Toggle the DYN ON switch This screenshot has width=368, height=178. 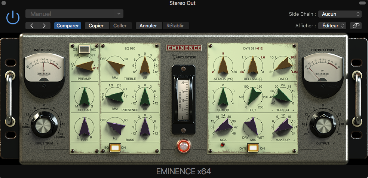[x=253, y=148]
